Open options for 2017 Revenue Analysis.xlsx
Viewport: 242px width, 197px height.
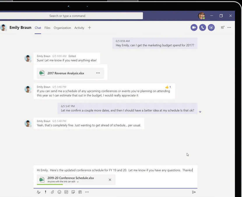click(x=98, y=73)
